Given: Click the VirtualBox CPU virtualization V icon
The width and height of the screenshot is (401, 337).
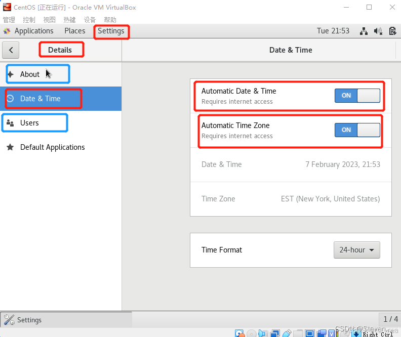Looking at the screenshot, I should pos(332,333).
